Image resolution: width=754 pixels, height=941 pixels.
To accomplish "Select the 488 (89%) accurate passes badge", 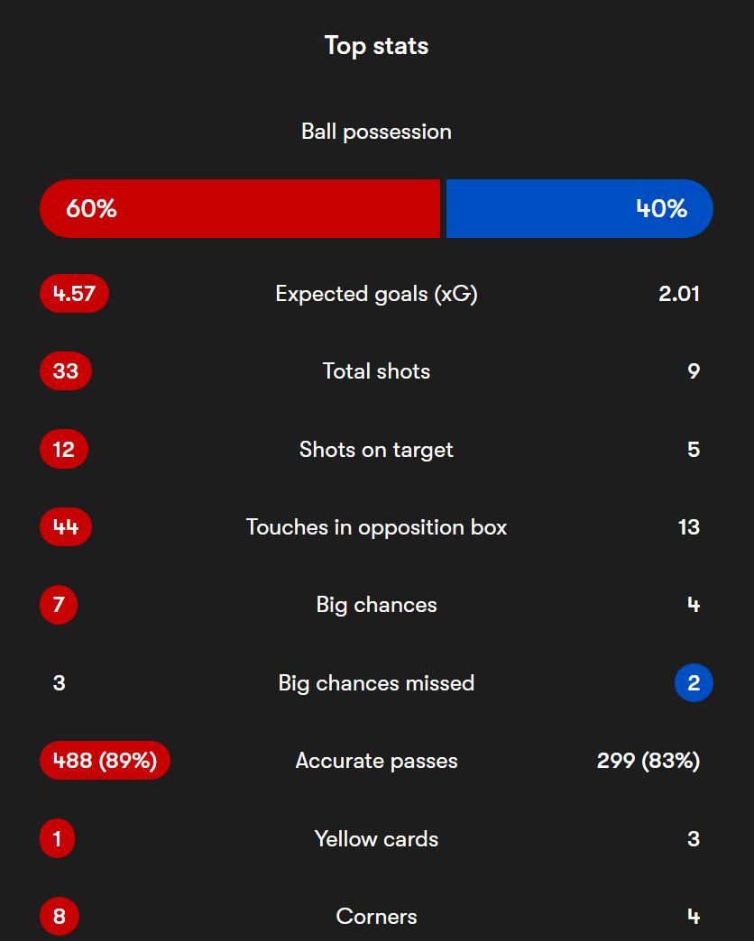I will point(105,761).
